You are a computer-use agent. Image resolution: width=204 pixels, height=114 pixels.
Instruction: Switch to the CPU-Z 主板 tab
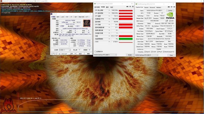pyautogui.click(x=62, y=17)
